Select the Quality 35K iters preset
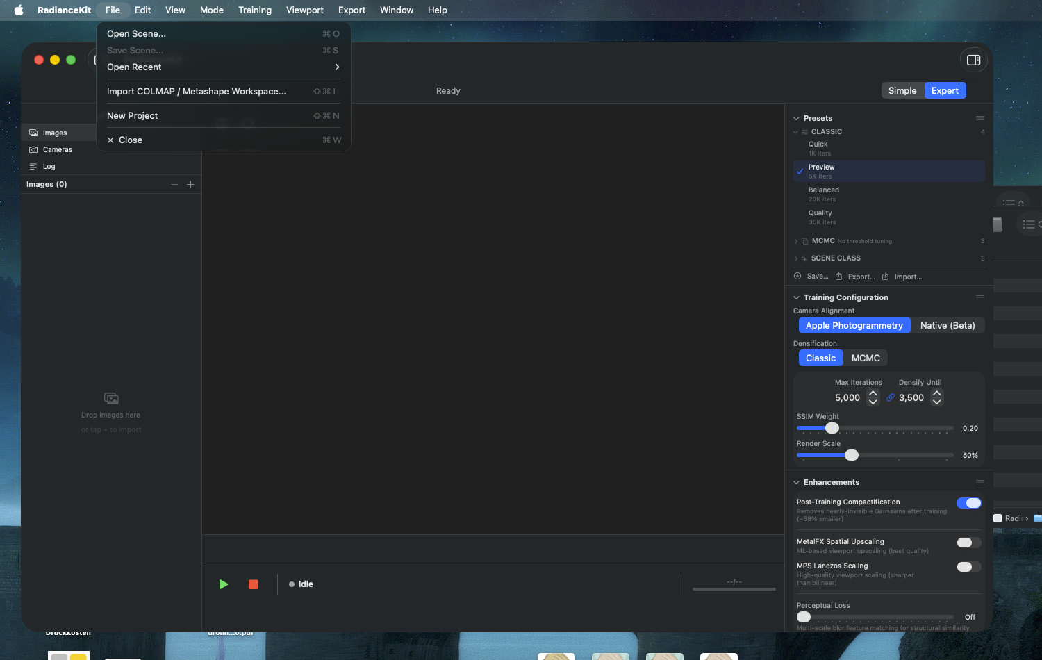Viewport: 1042px width, 660px height. tap(889, 217)
